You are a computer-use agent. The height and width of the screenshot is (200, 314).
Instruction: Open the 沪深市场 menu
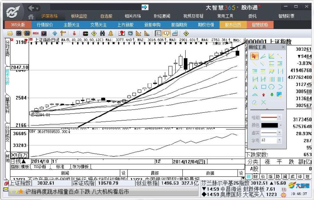pyautogui.click(x=49, y=16)
